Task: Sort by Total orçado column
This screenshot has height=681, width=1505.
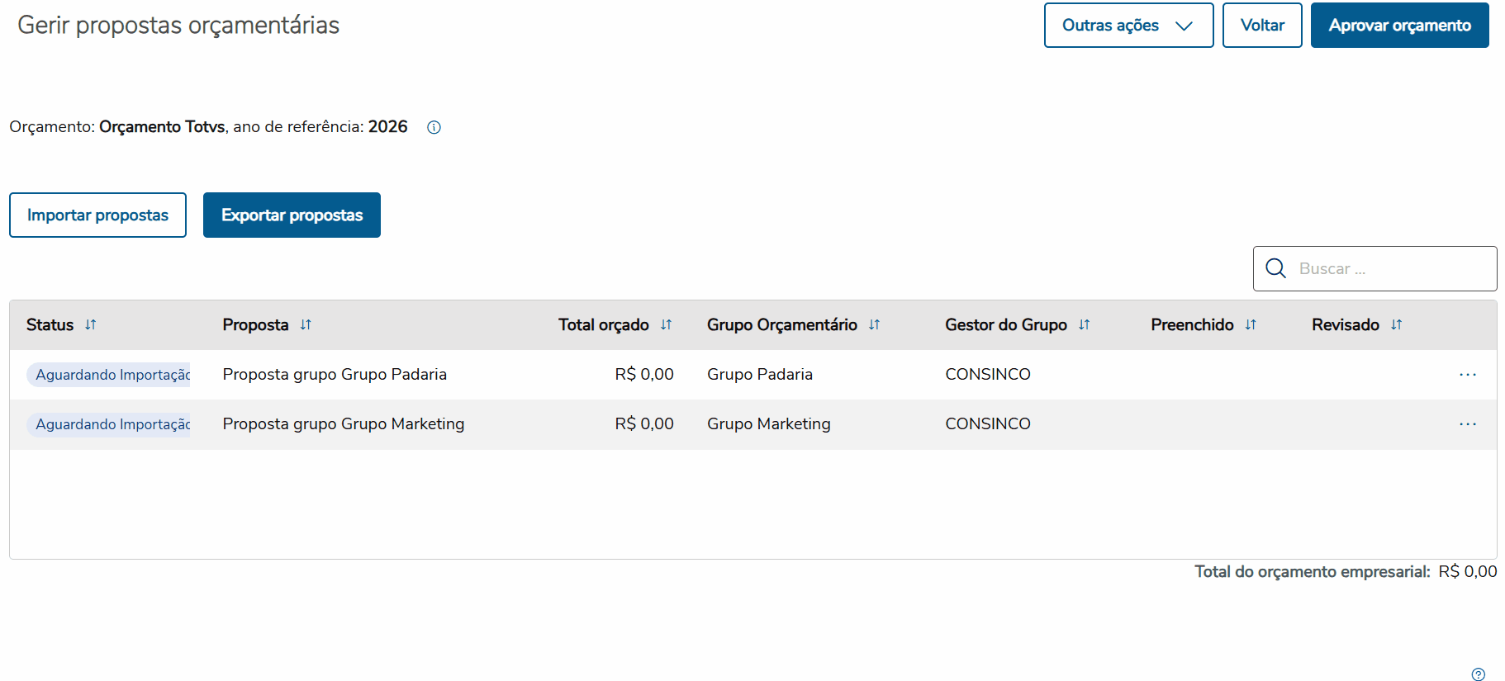Action: (666, 324)
